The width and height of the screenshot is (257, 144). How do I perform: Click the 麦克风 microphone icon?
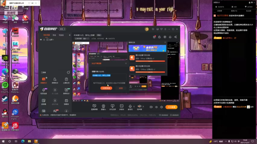pos(130,107)
